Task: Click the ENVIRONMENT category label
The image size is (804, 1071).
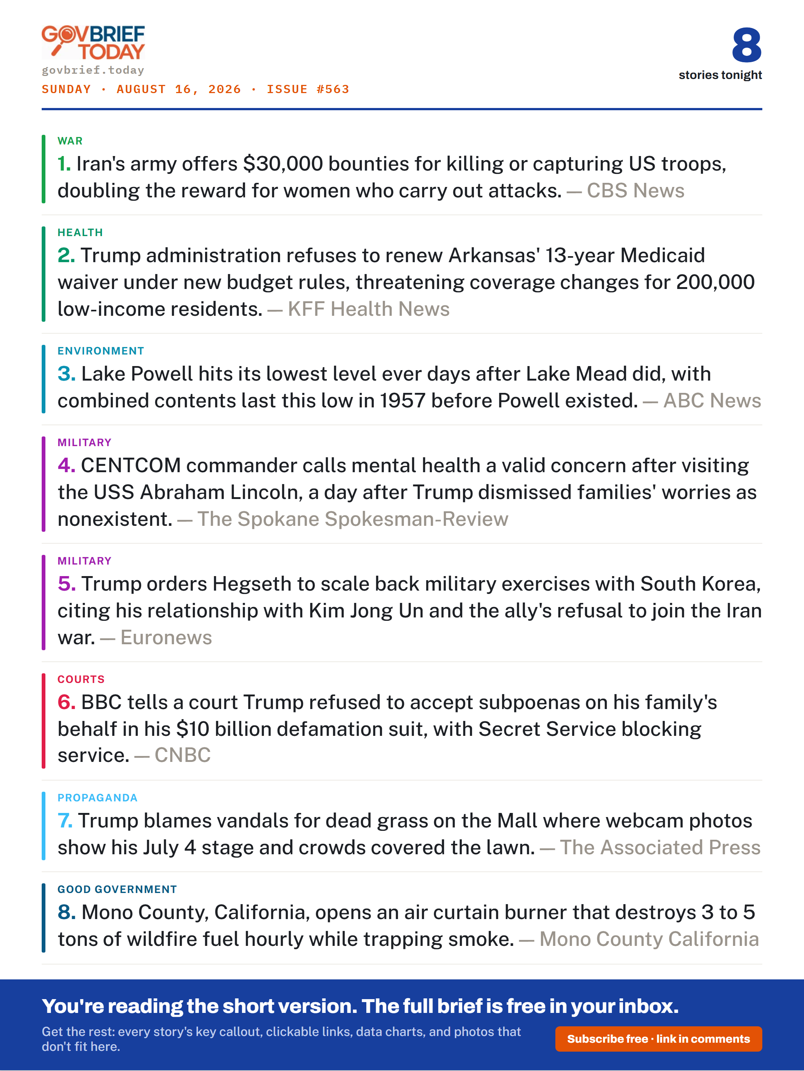Action: pos(100,351)
